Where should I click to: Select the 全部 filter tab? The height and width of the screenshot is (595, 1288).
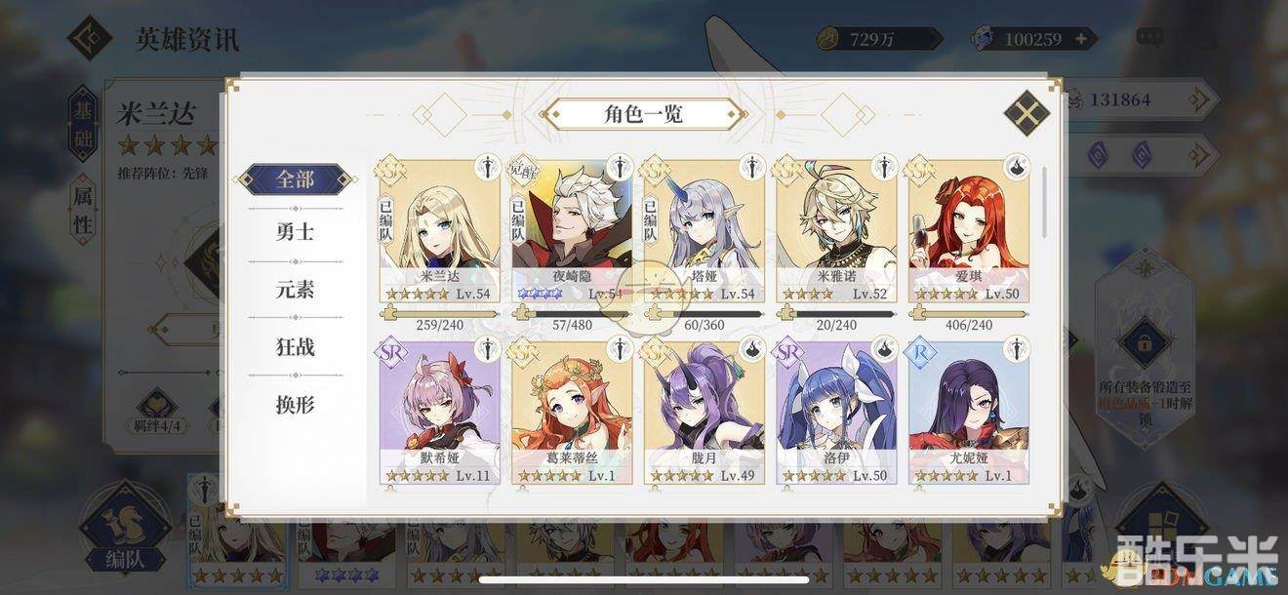296,179
